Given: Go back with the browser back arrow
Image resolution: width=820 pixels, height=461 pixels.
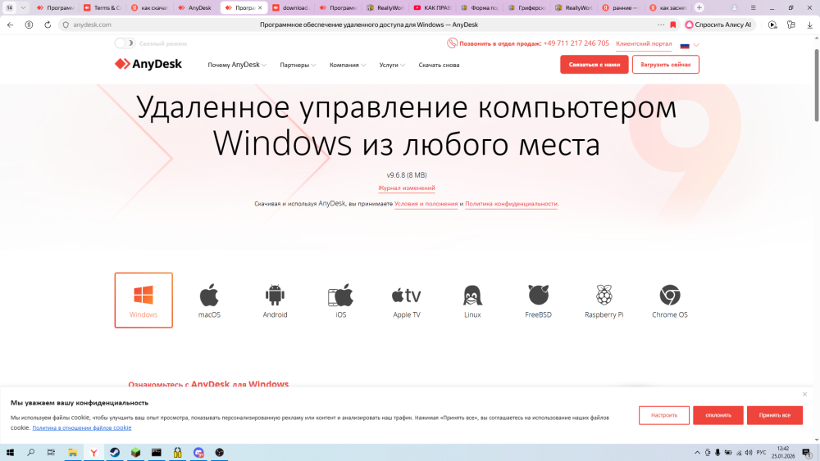Looking at the screenshot, I should pyautogui.click(x=11, y=25).
